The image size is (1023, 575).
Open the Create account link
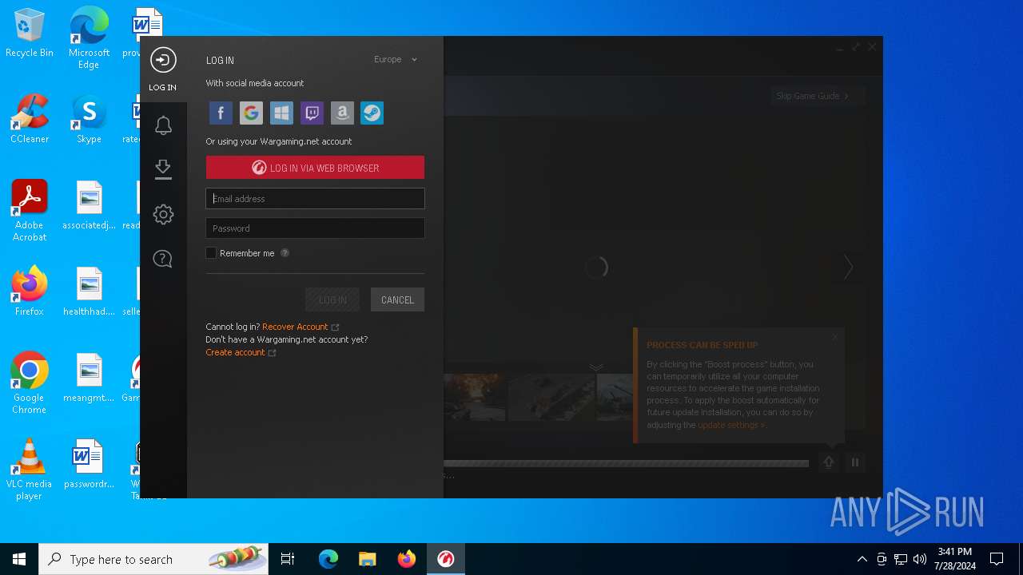tap(235, 352)
